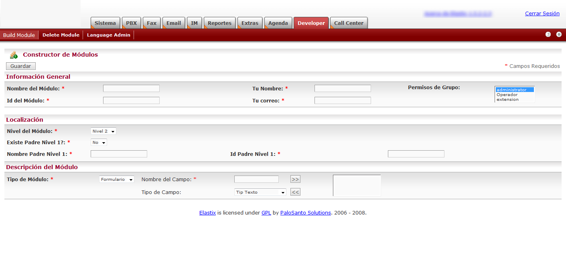Viewport: 566px width, 280px height.
Task: Open the PaloSanto Solutions link
Action: click(x=305, y=213)
